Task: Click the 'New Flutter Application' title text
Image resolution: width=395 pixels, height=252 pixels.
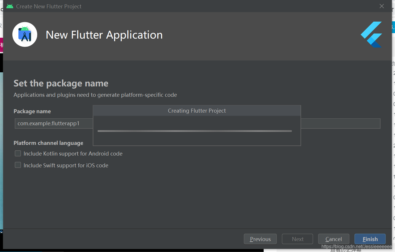Action: coord(104,35)
